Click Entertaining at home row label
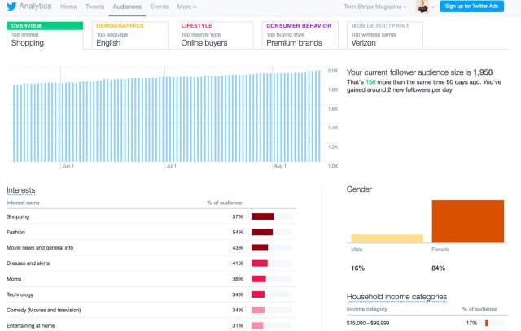 click(x=31, y=325)
